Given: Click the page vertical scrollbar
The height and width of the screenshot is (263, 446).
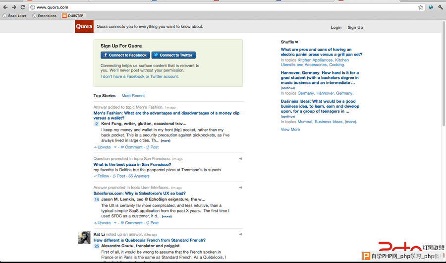Looking at the screenshot, I should click(444, 73).
